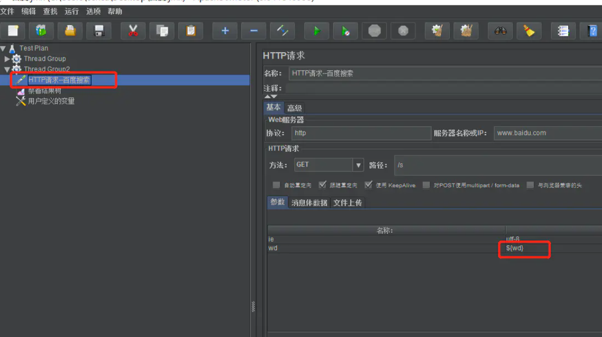Enable 对POST使用multipart / form-data checkbox

pos(426,185)
